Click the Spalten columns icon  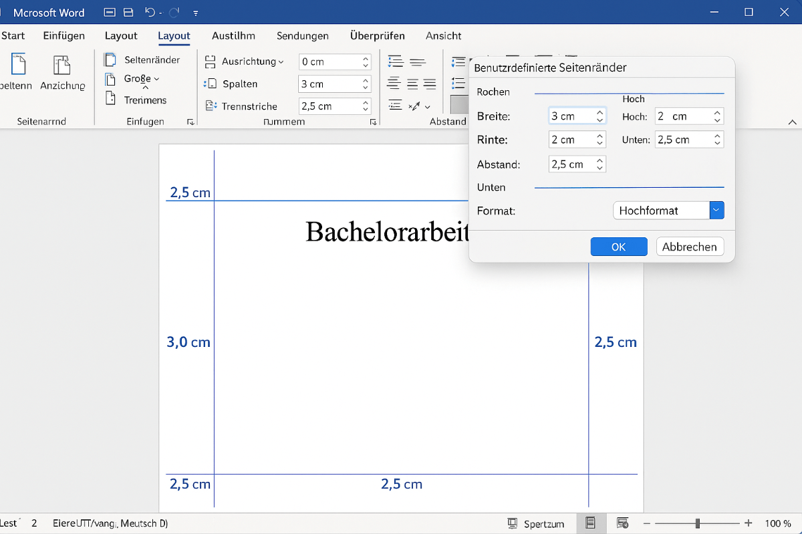coord(211,84)
